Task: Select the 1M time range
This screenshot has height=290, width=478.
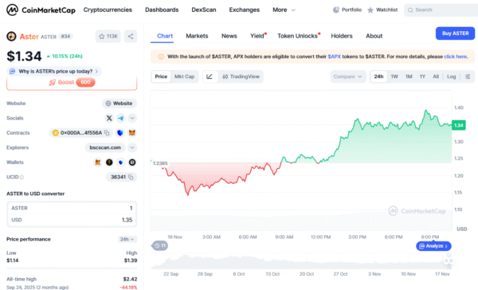Action: point(409,76)
